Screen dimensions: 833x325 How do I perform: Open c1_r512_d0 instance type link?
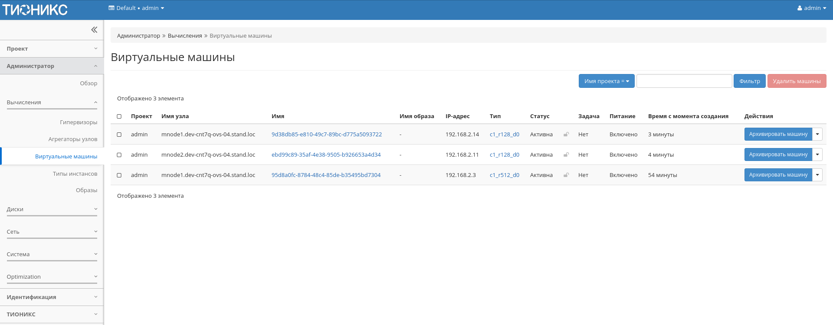pyautogui.click(x=504, y=175)
